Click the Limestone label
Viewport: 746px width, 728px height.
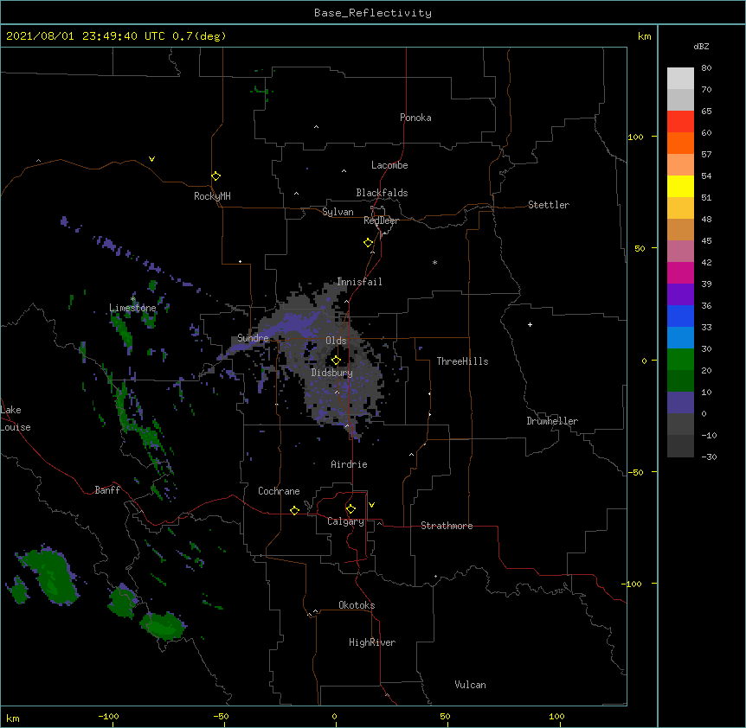[132, 308]
